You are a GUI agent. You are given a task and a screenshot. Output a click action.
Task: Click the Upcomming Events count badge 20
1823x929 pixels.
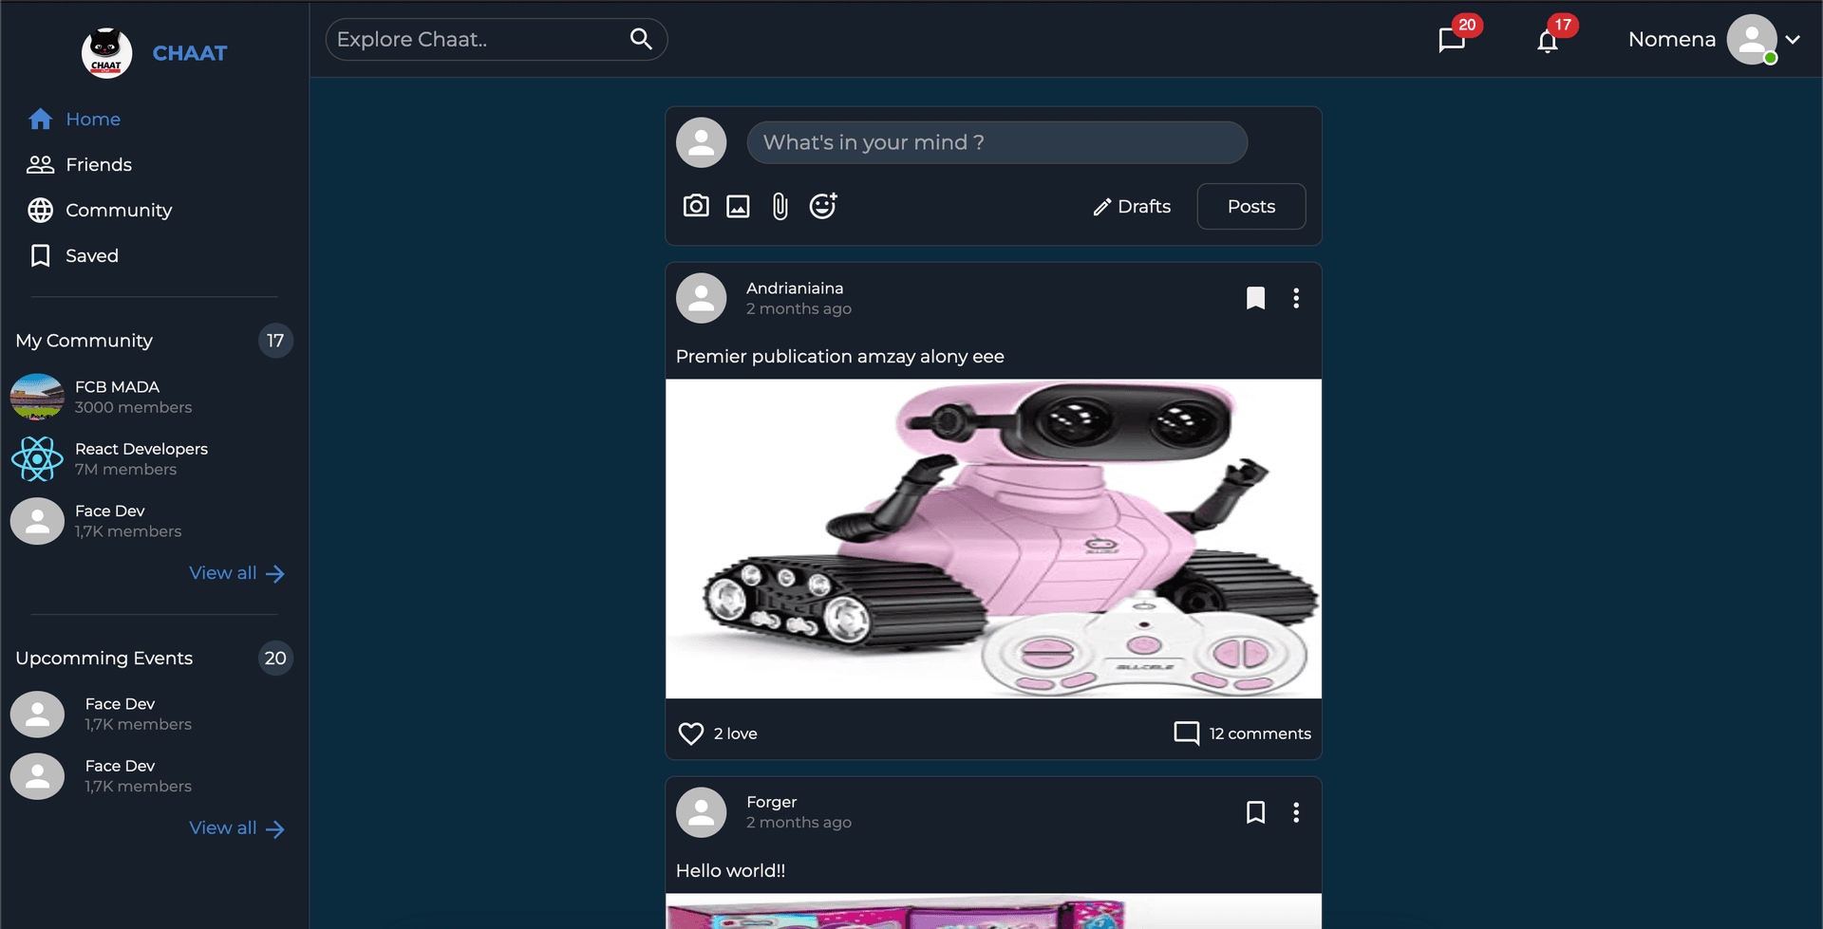[275, 659]
